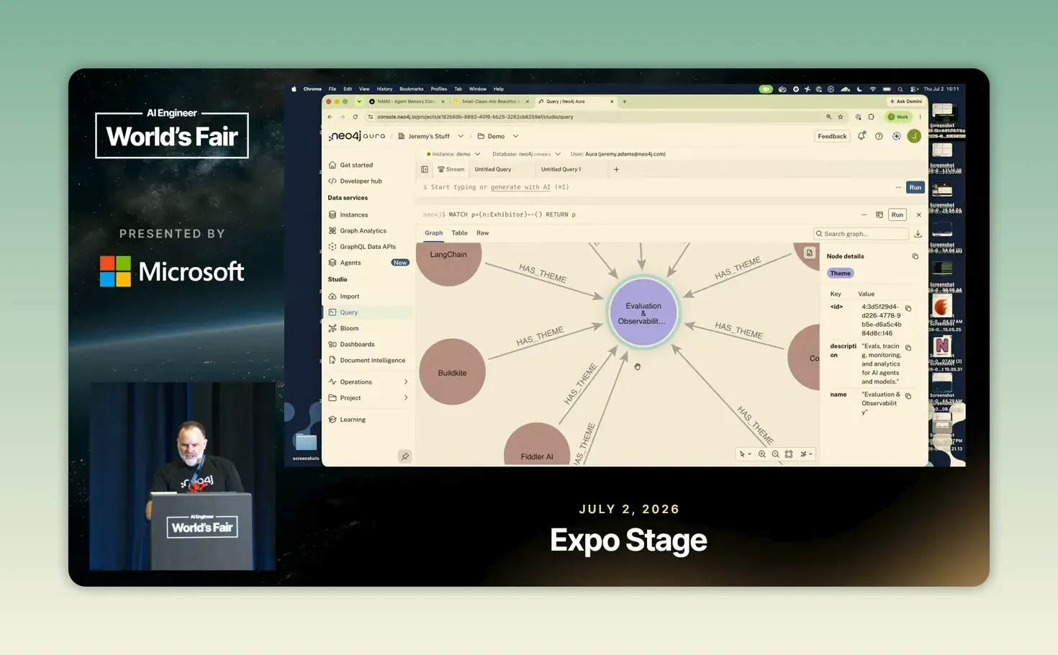The image size is (1058, 655).
Task: Click the generate with AI link
Action: tap(520, 187)
